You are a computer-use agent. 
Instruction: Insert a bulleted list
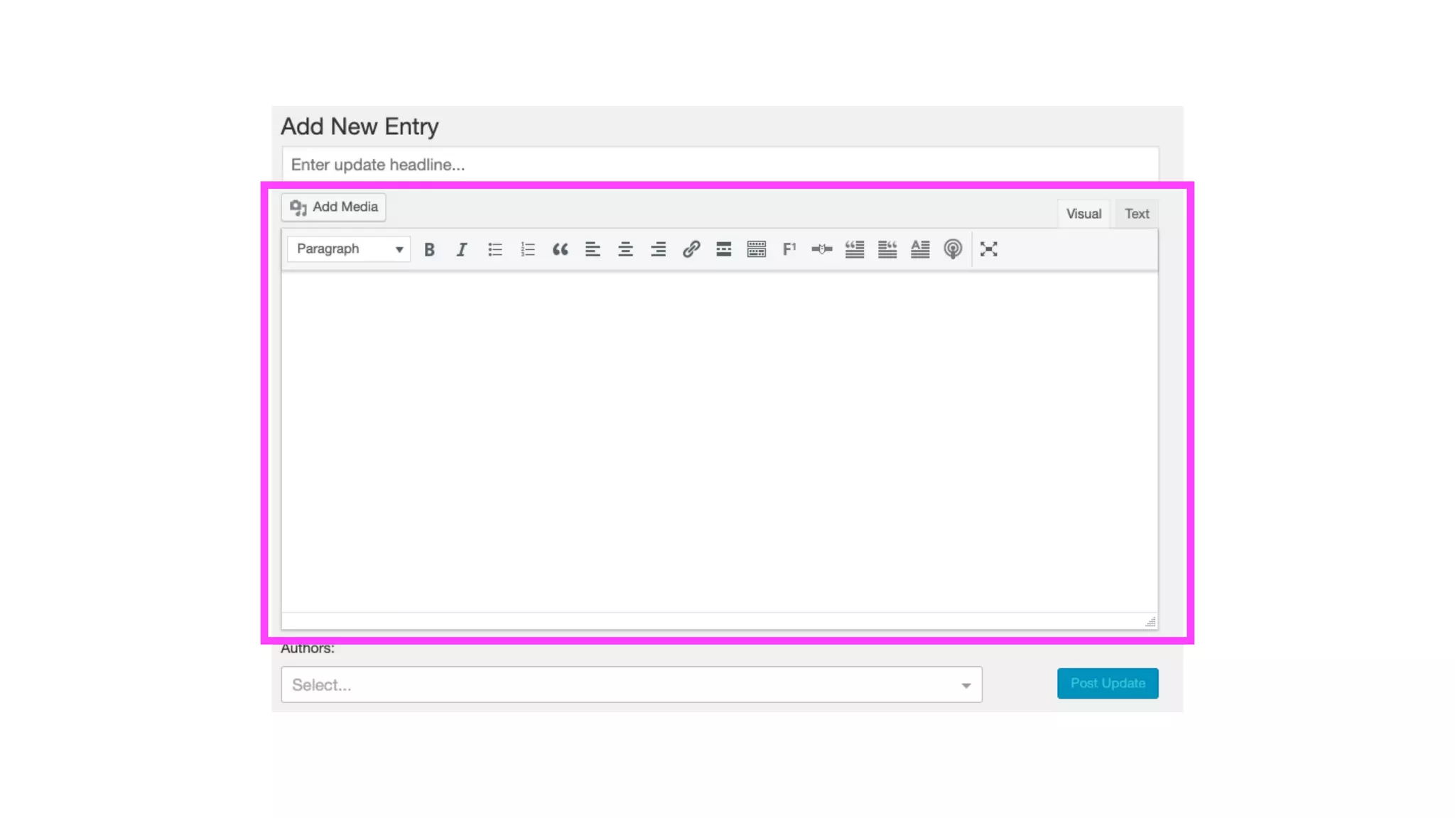[494, 249]
